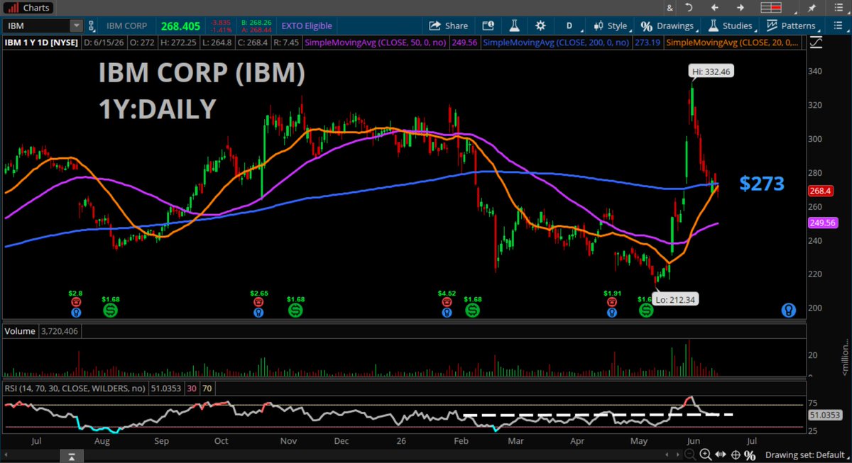The height and width of the screenshot is (463, 852).
Task: Click the IBM CORP company name label
Action: (x=127, y=26)
